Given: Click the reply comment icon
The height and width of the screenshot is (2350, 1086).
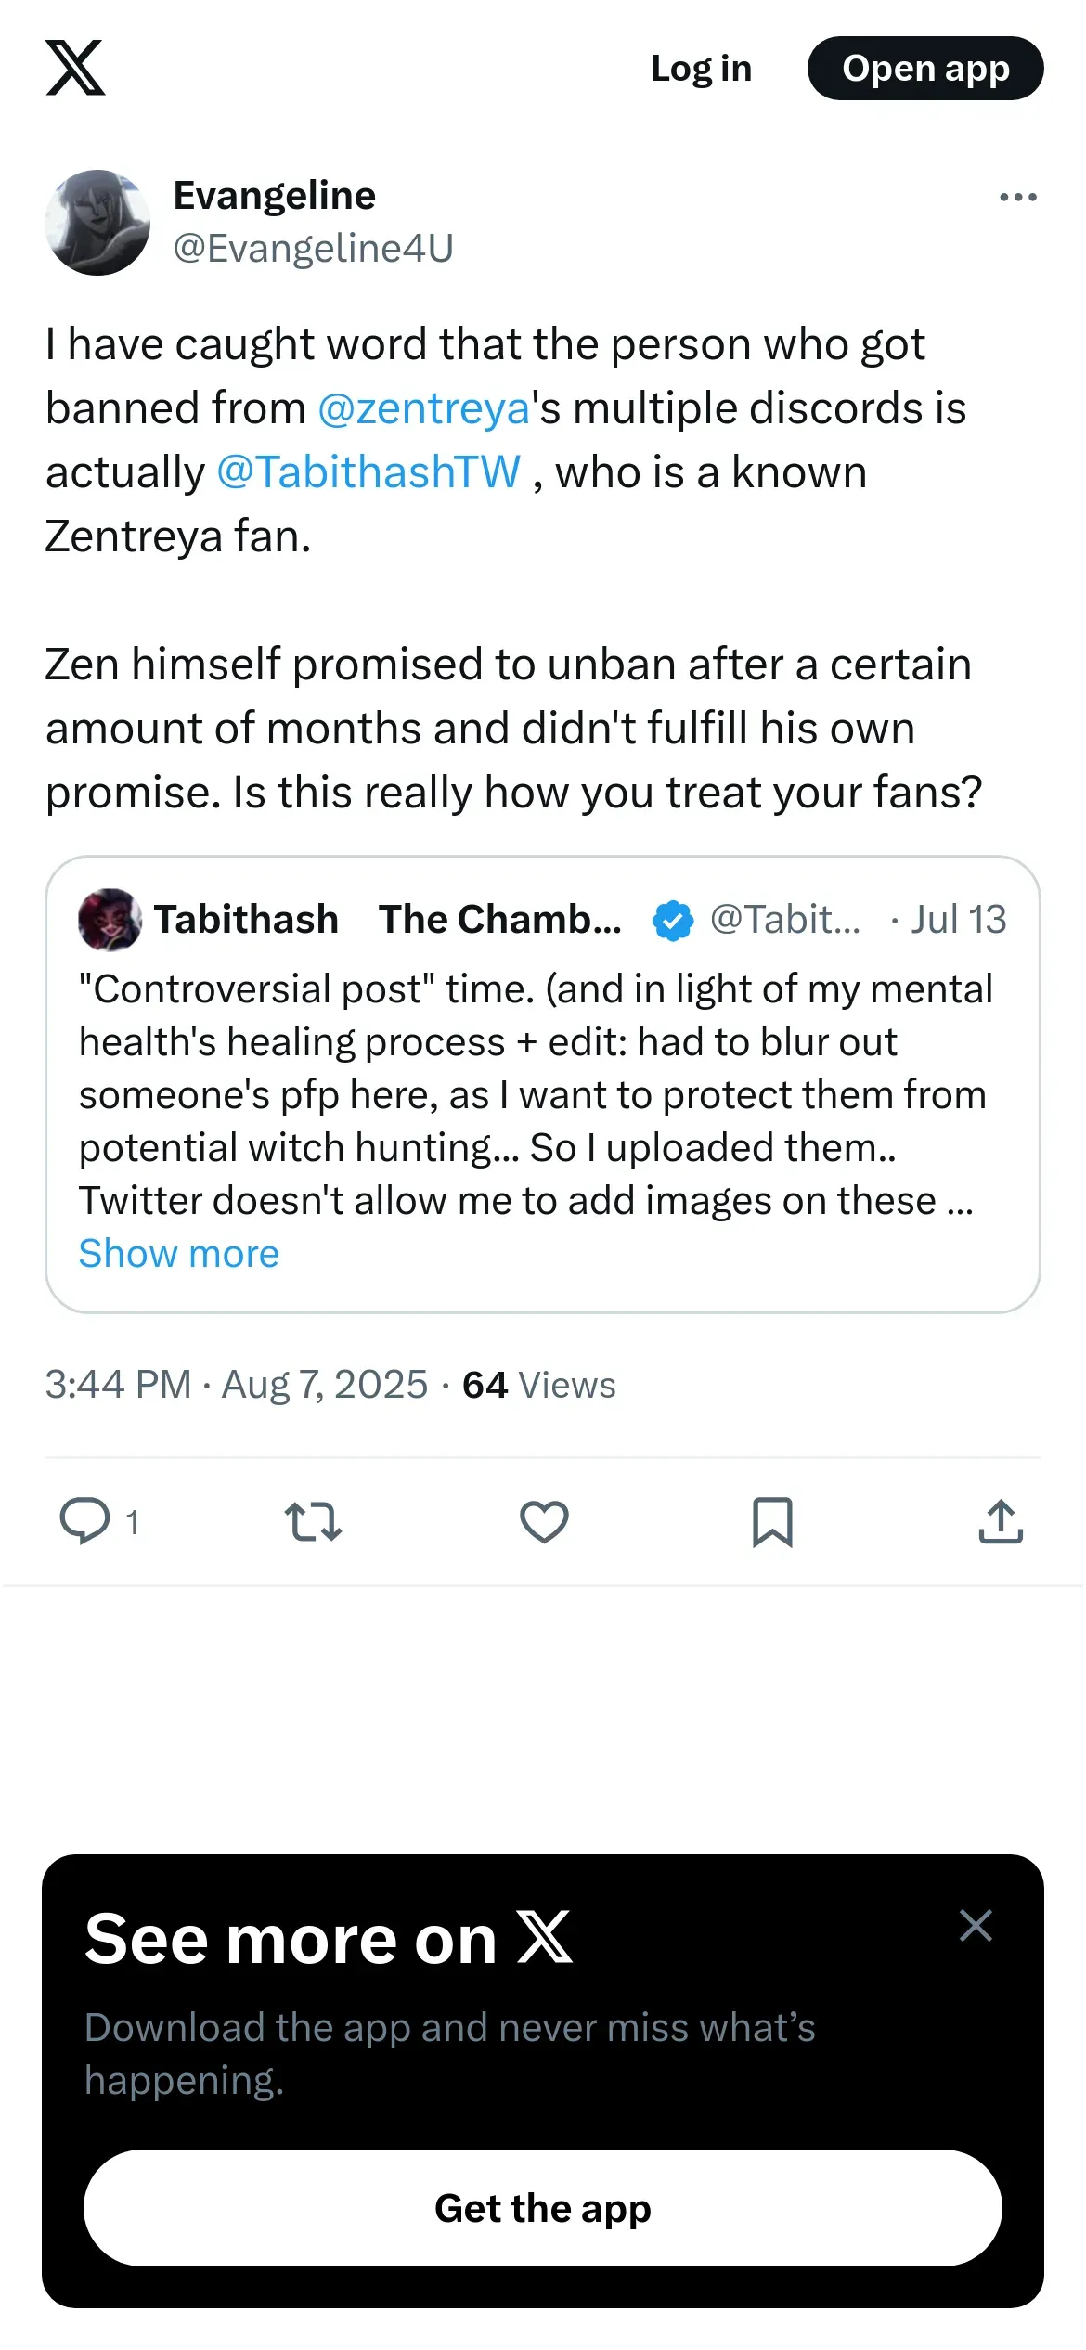Looking at the screenshot, I should click(85, 1521).
